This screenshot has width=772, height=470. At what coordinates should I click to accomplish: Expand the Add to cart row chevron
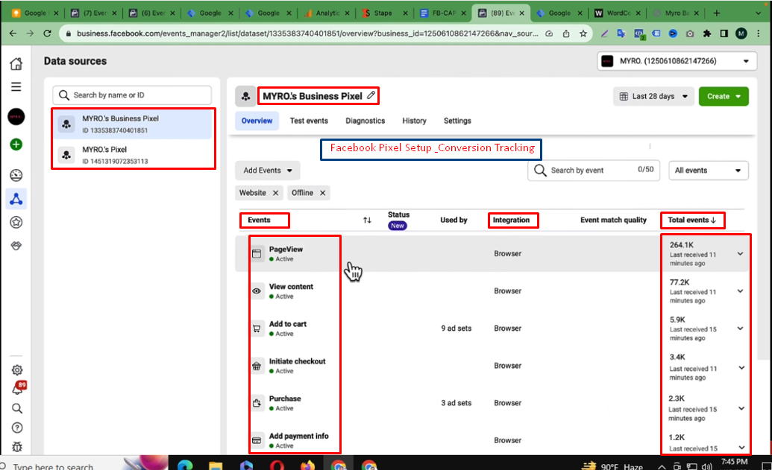[740, 328]
